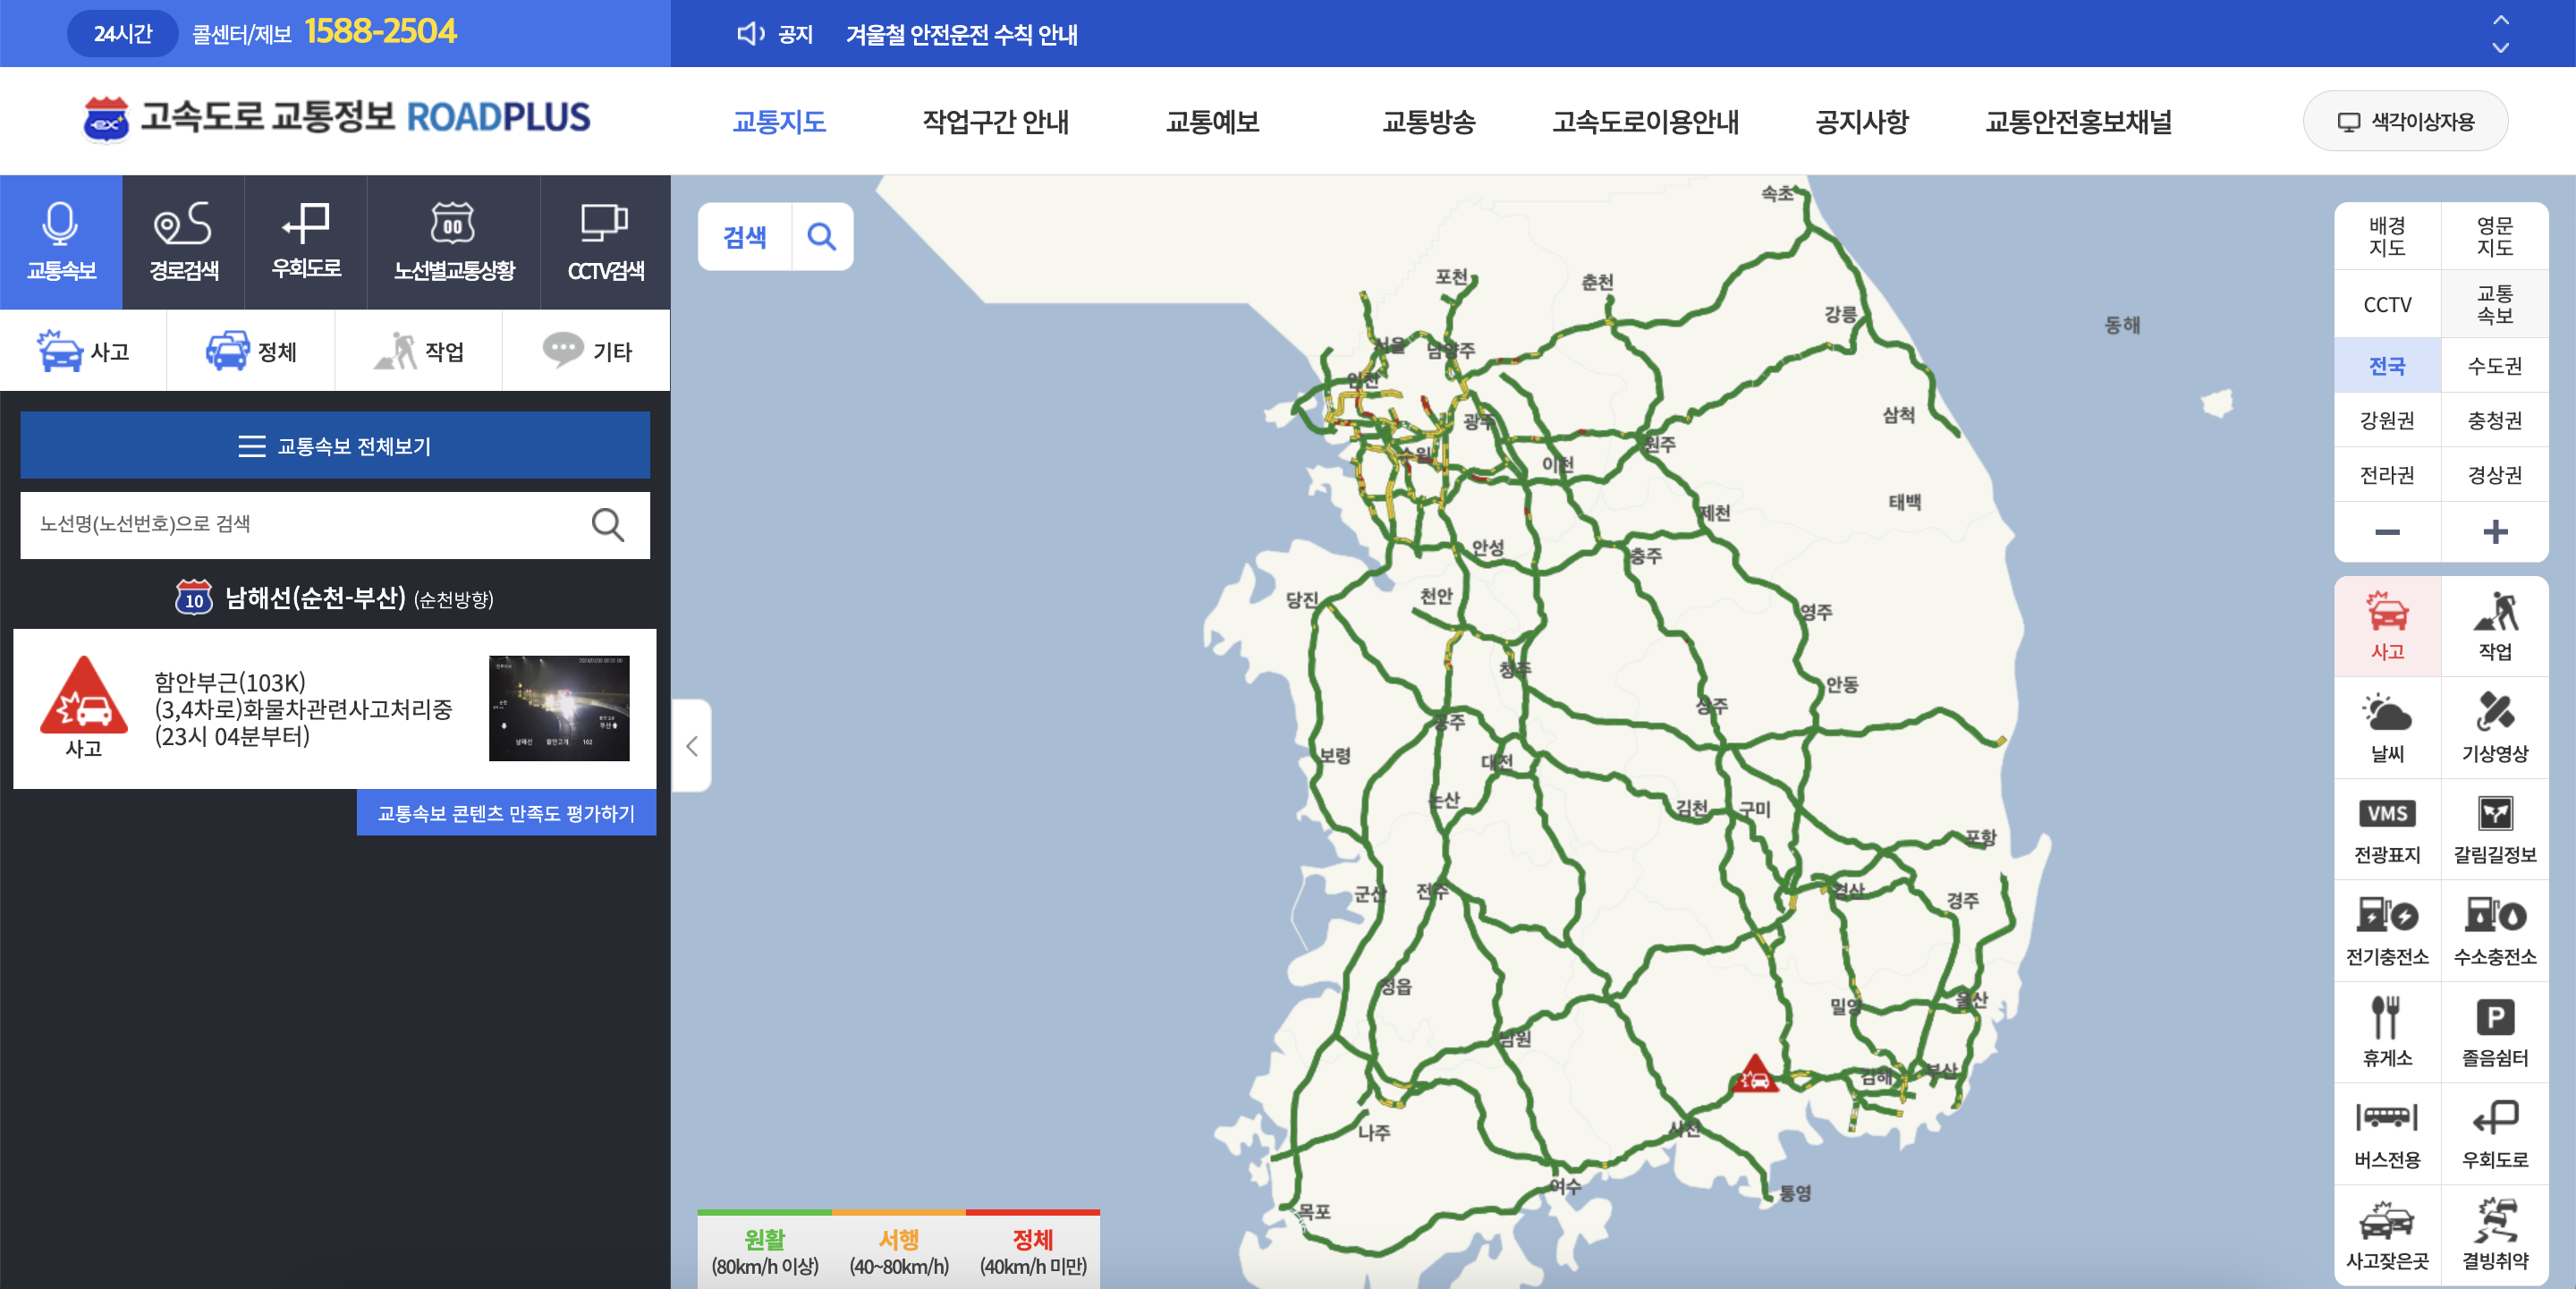Viewport: 2576px width, 1289px height.
Task: Click the accident marker on the map
Action: (x=1754, y=1076)
